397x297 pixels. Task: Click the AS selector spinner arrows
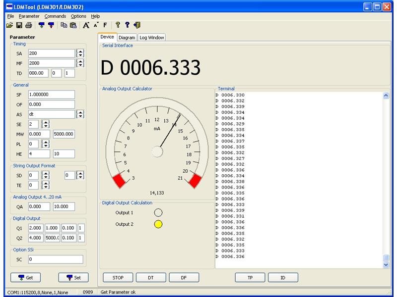[x=80, y=114]
